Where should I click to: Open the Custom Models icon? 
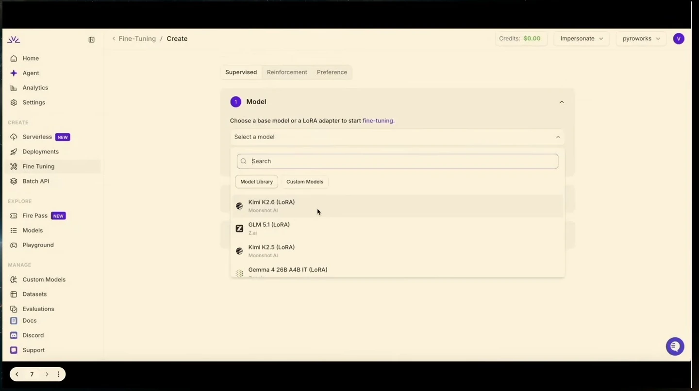[14, 280]
